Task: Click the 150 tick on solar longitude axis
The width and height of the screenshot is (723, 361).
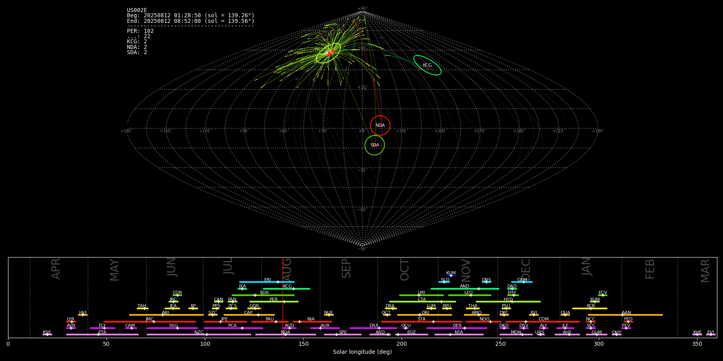Action: [303, 344]
